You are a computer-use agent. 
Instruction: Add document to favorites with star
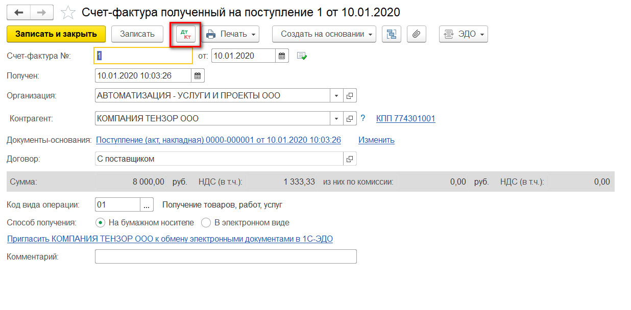68,12
